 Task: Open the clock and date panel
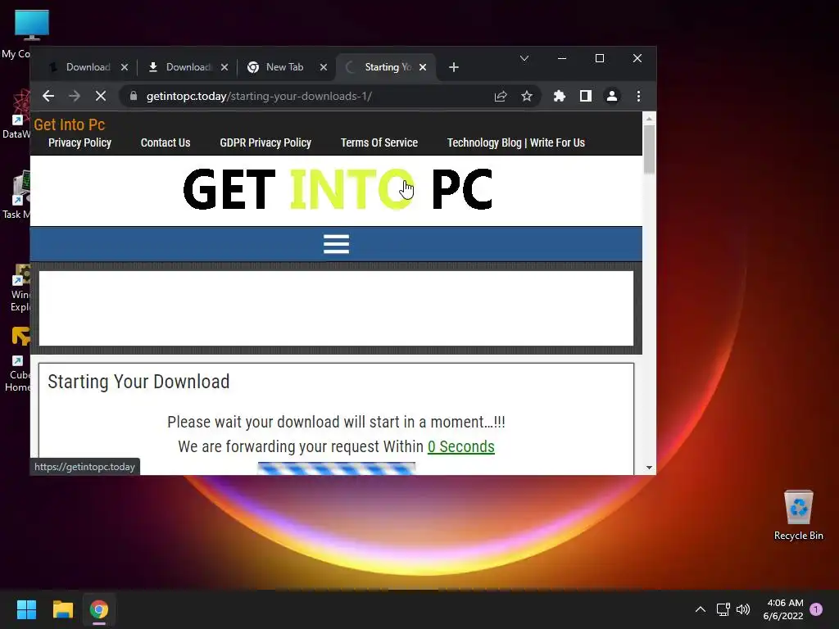(x=783, y=609)
